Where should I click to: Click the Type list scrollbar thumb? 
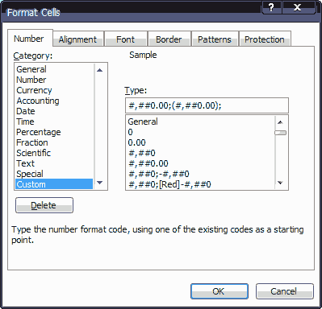(280, 133)
